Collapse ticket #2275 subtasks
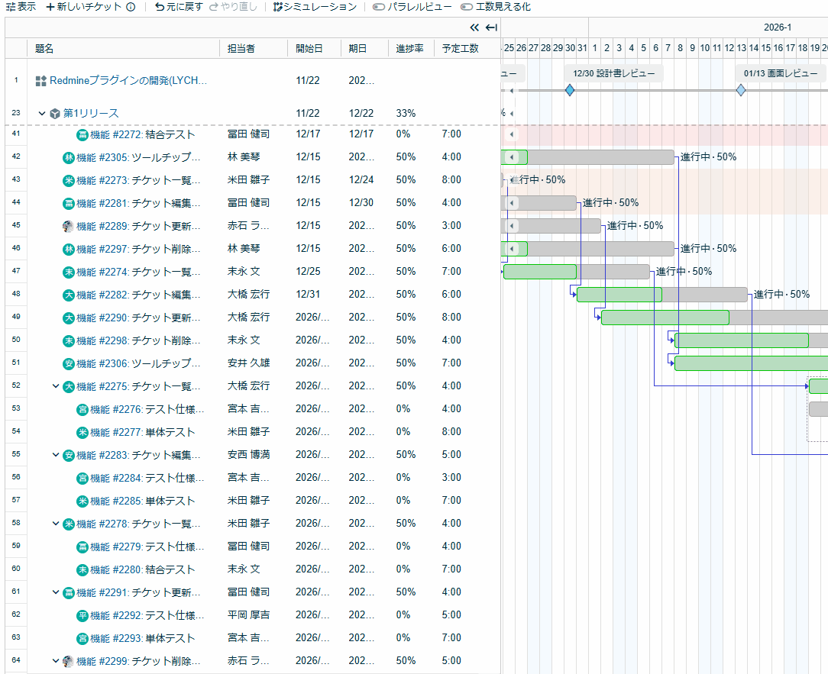 tap(56, 386)
